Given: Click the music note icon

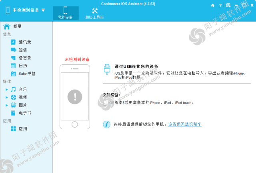Looking at the screenshot, I should pyautogui.click(x=13, y=89).
